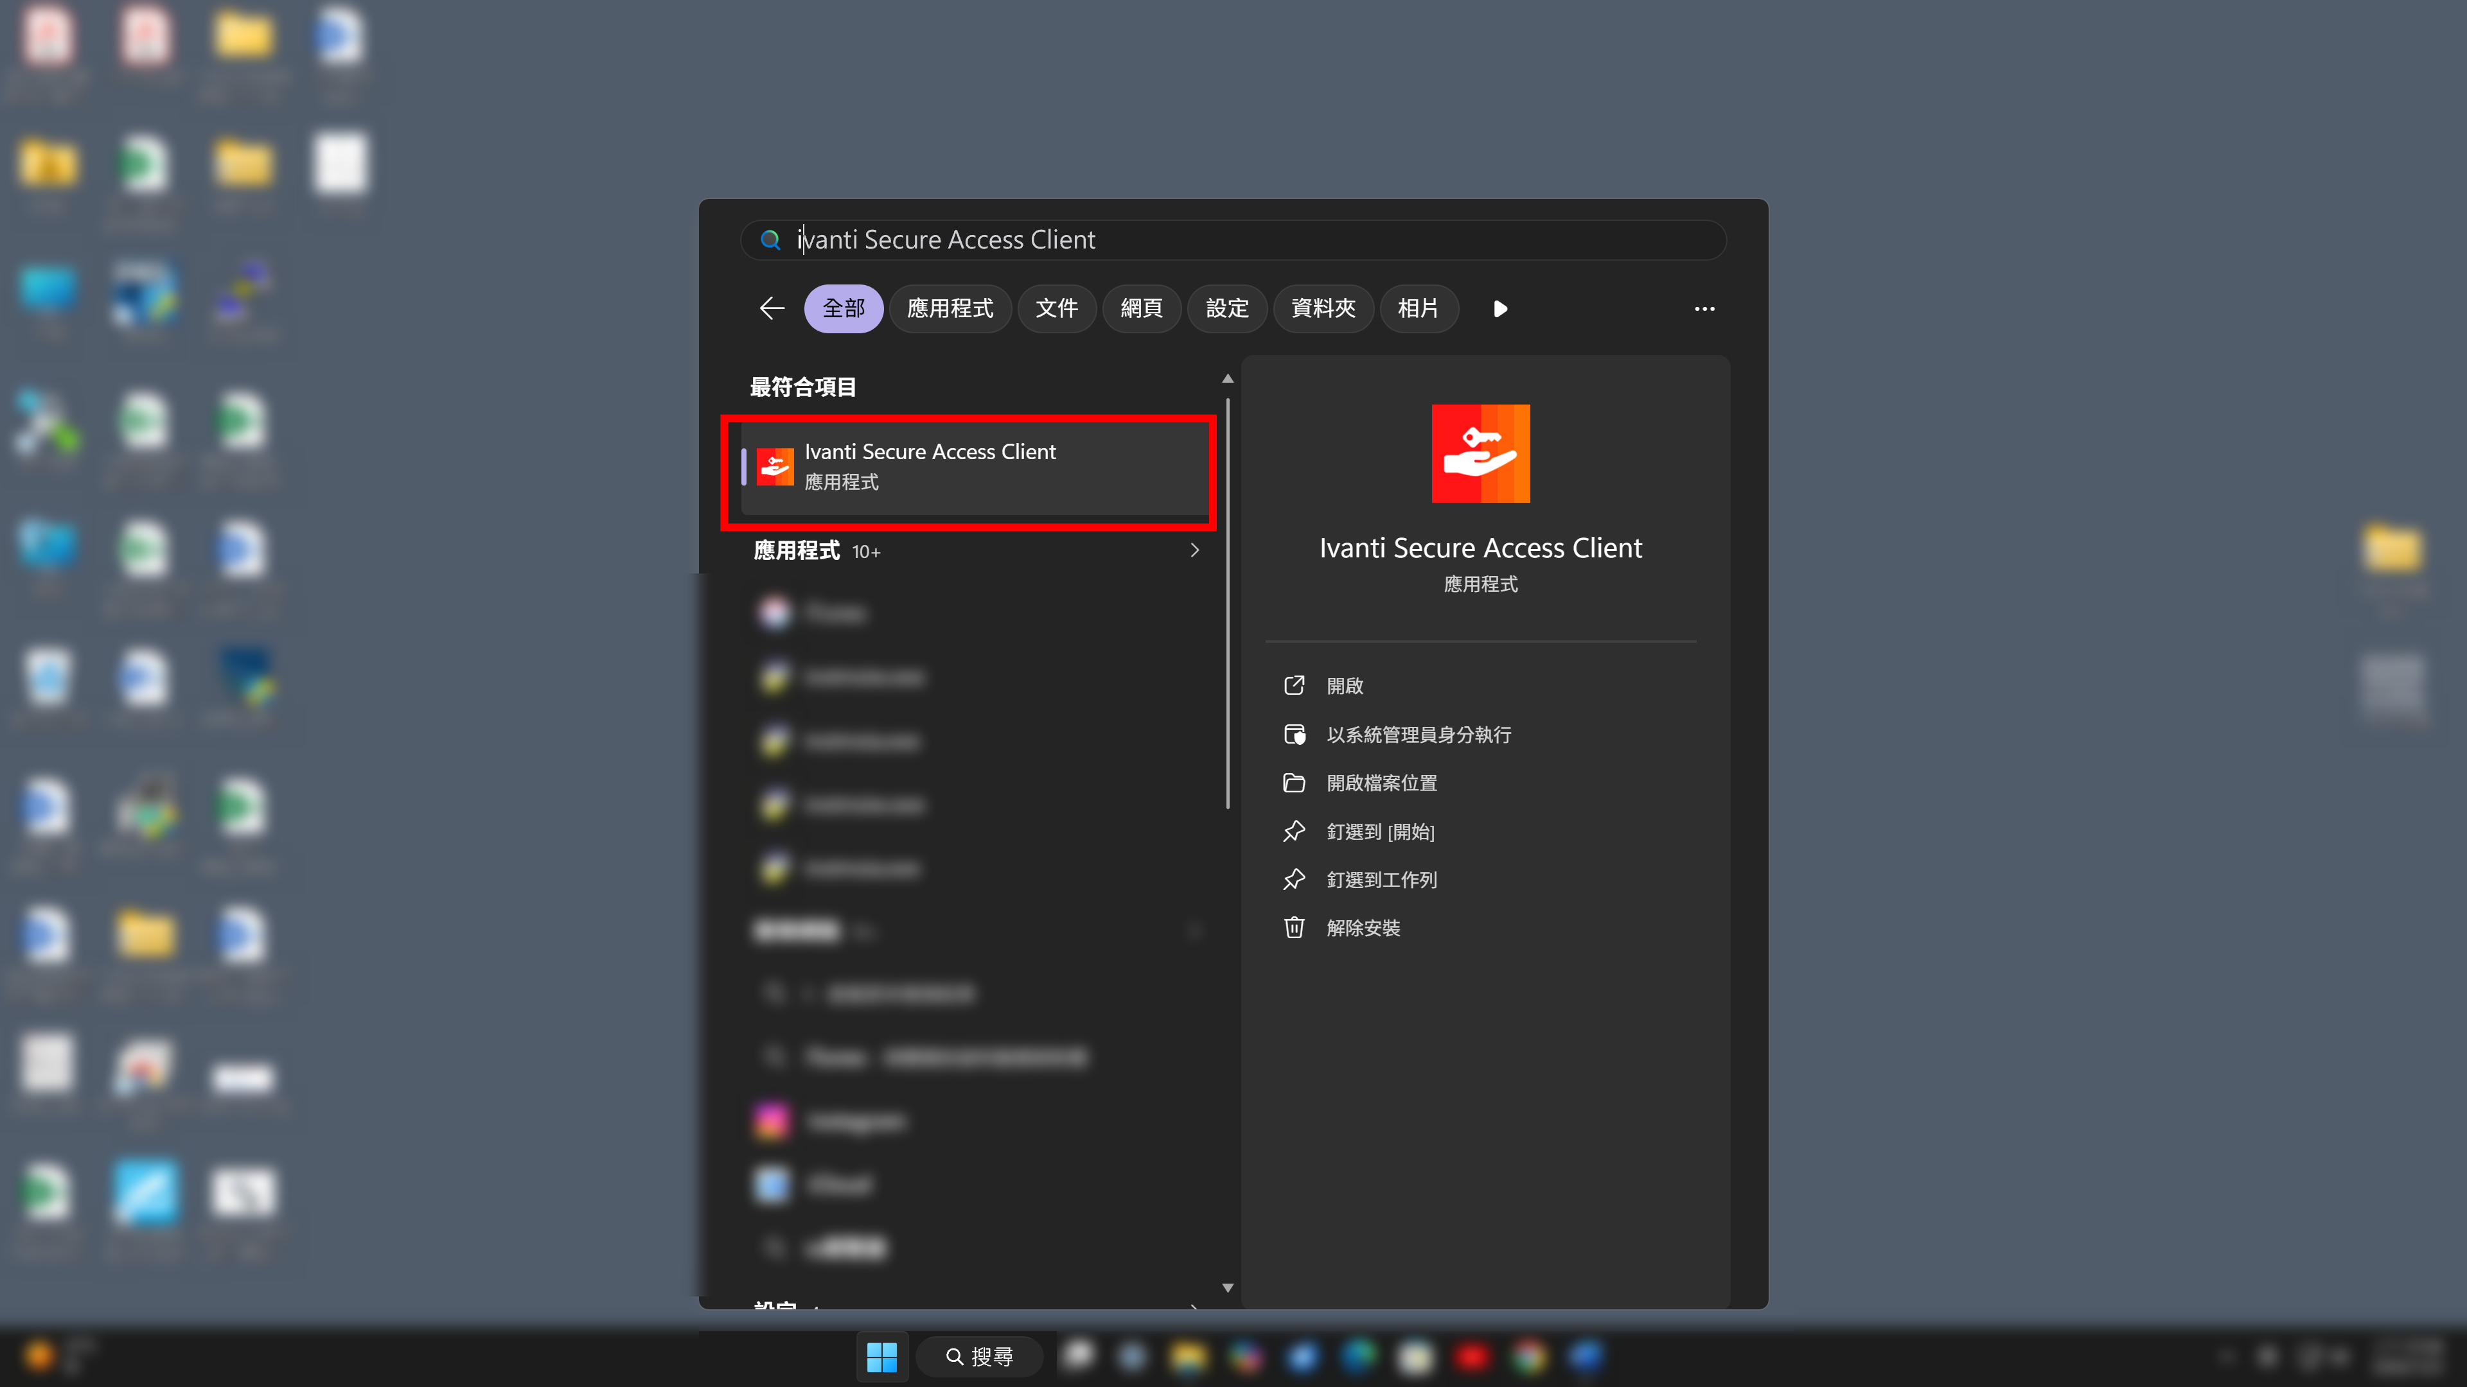Click the large Ivanti app icon in the preview pane

(x=1481, y=453)
